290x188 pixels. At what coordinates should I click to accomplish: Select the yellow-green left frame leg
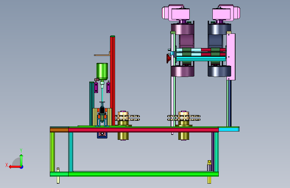coord(52,152)
